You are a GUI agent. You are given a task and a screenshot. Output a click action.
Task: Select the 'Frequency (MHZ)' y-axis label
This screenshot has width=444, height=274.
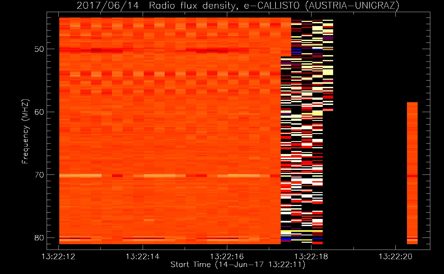click(x=25, y=131)
